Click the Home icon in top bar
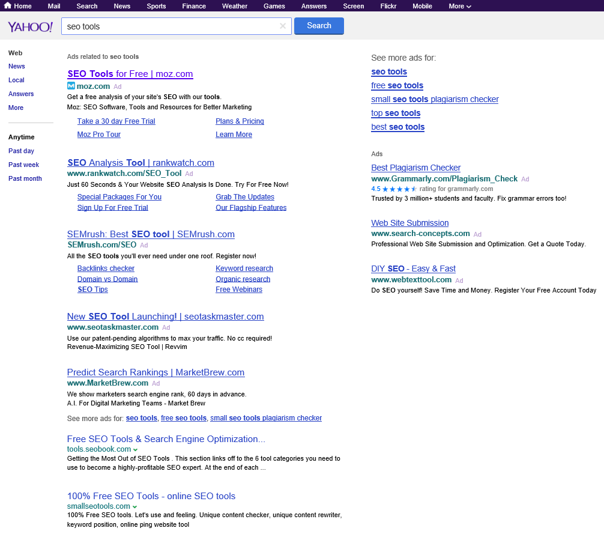Image resolution: width=604 pixels, height=537 pixels. (8, 6)
